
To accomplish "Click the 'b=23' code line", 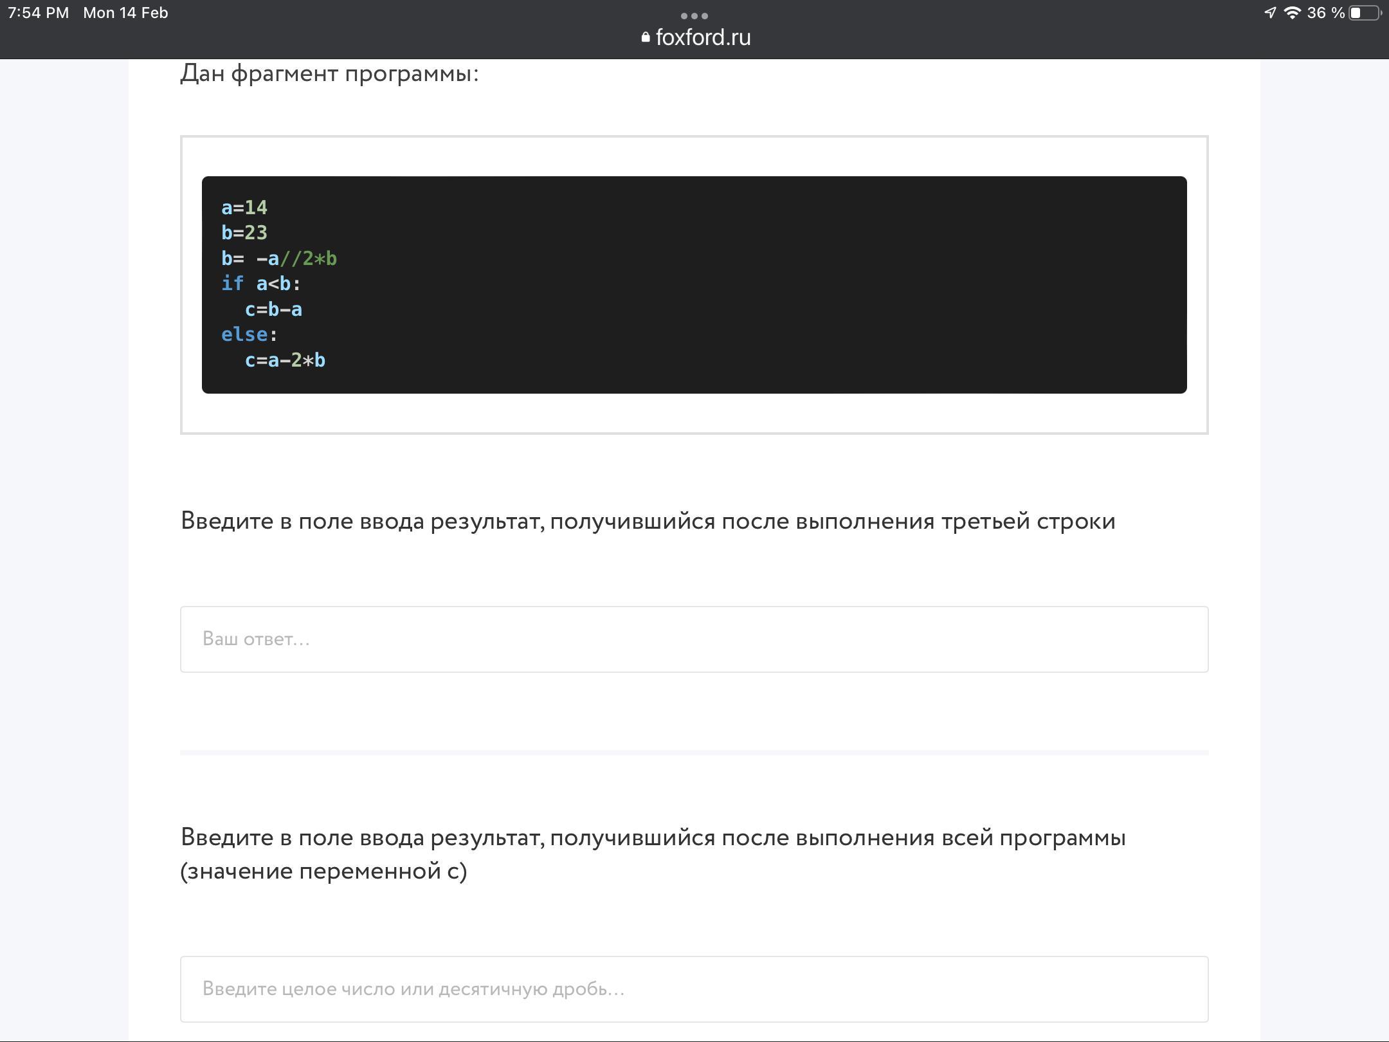I will click(x=244, y=233).
